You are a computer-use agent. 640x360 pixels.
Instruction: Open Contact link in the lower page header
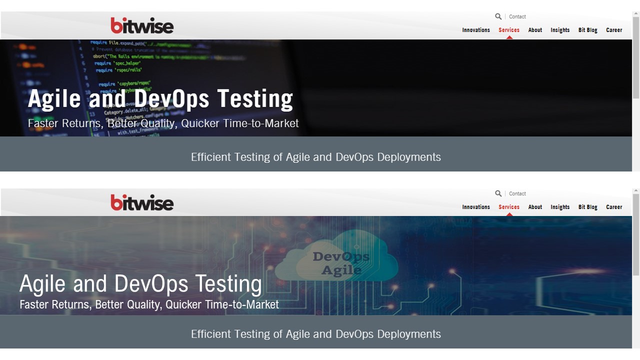[x=517, y=193]
